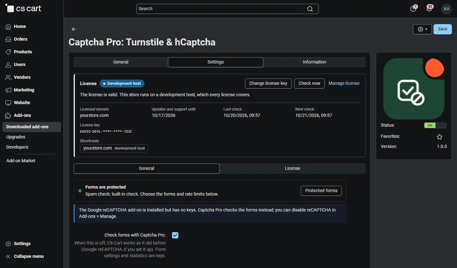Open the quick-start icon with badge 2
This screenshot has height=268, width=457.
[x=414, y=9]
